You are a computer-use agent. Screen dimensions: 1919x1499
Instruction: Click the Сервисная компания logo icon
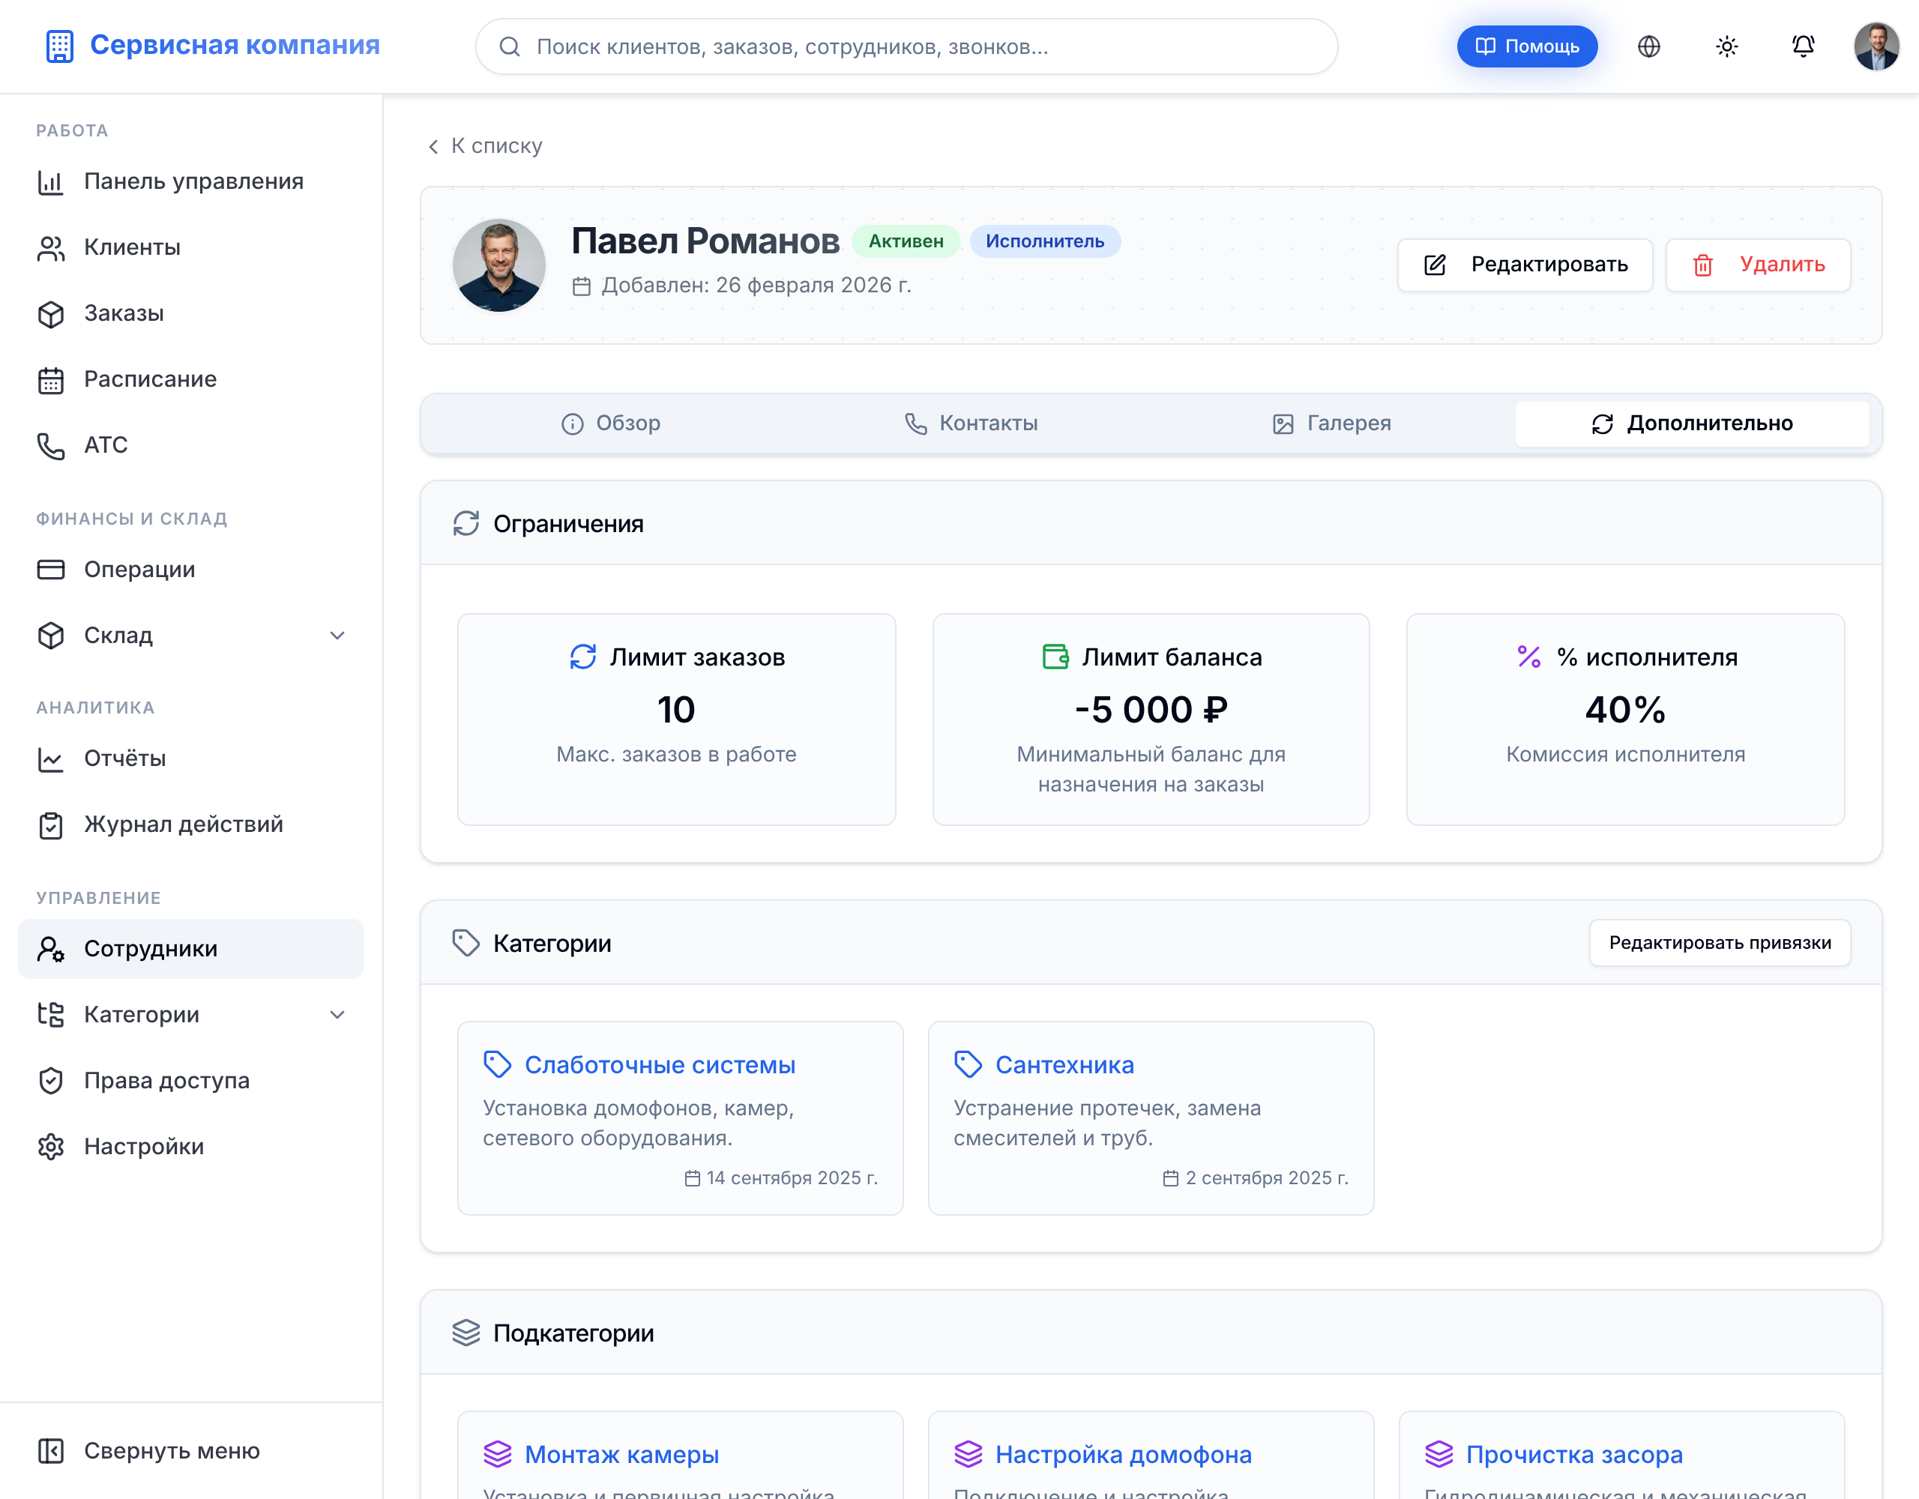tap(60, 46)
